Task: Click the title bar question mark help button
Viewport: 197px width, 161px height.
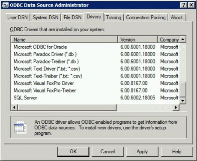Action: pos(184,5)
